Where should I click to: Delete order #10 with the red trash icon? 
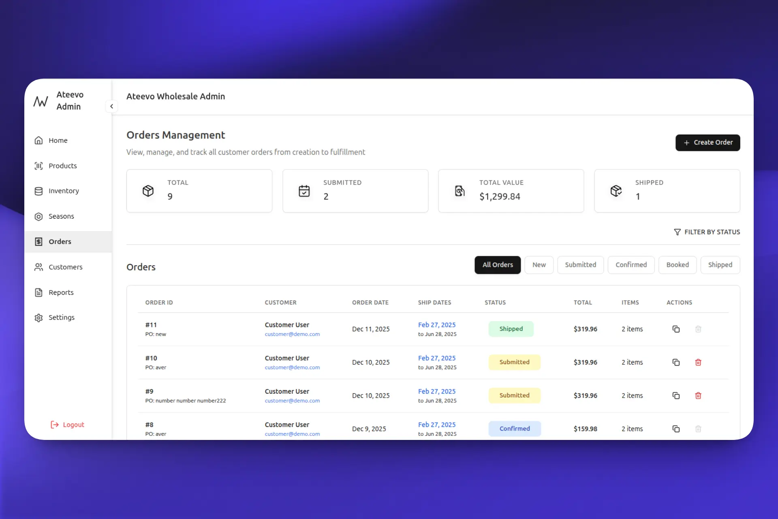698,362
